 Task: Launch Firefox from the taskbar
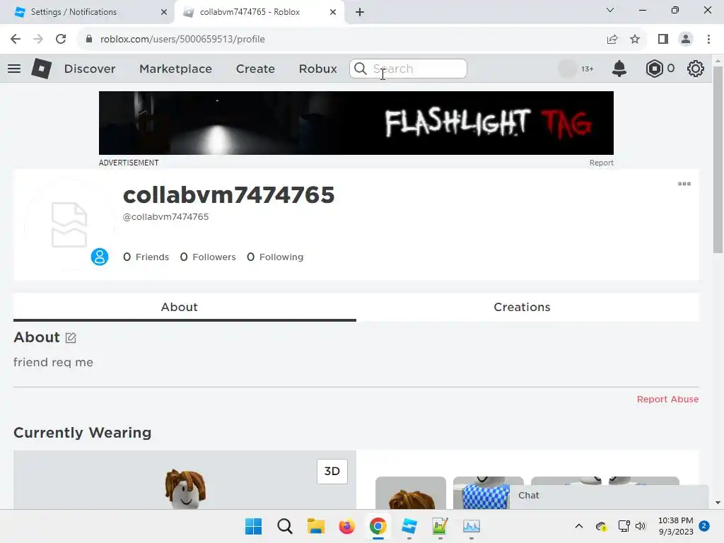(x=346, y=526)
